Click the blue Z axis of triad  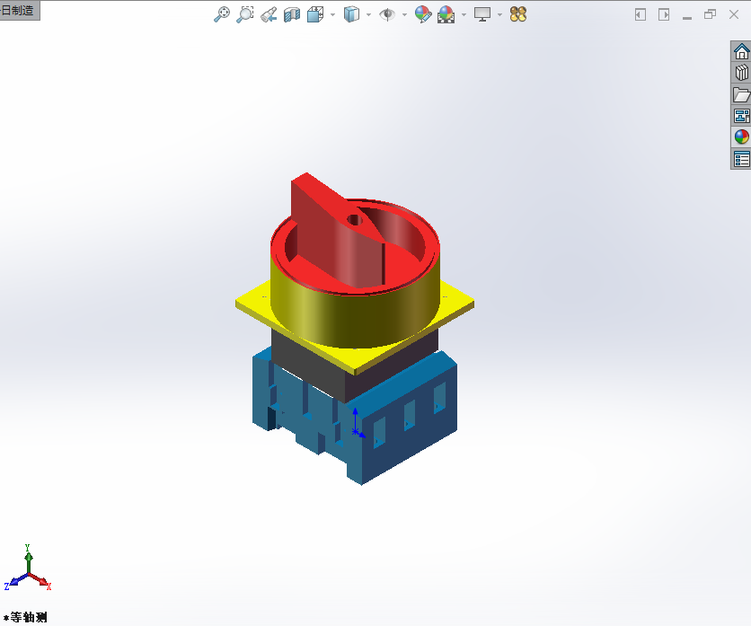[17, 580]
